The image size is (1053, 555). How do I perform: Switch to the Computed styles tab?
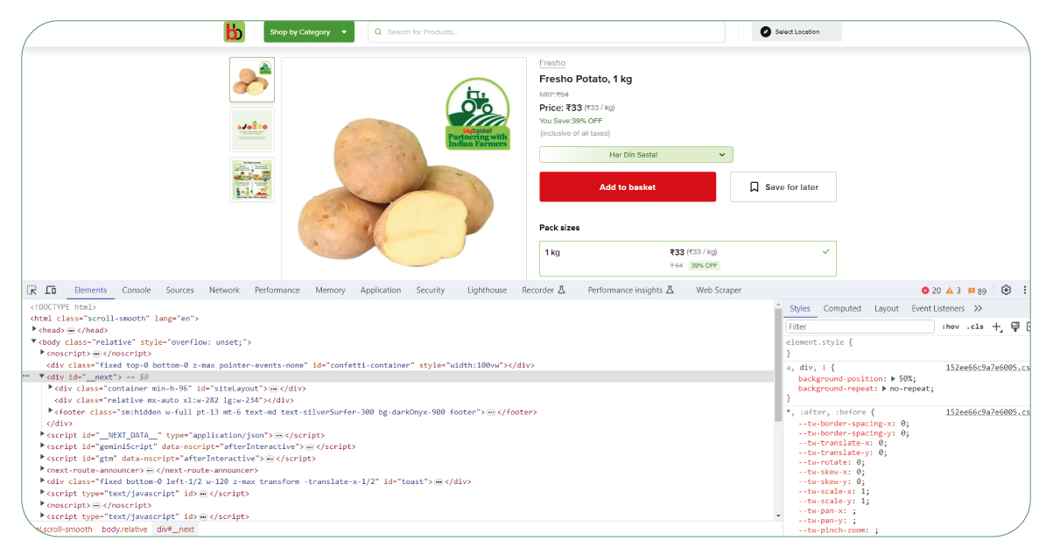(x=842, y=308)
